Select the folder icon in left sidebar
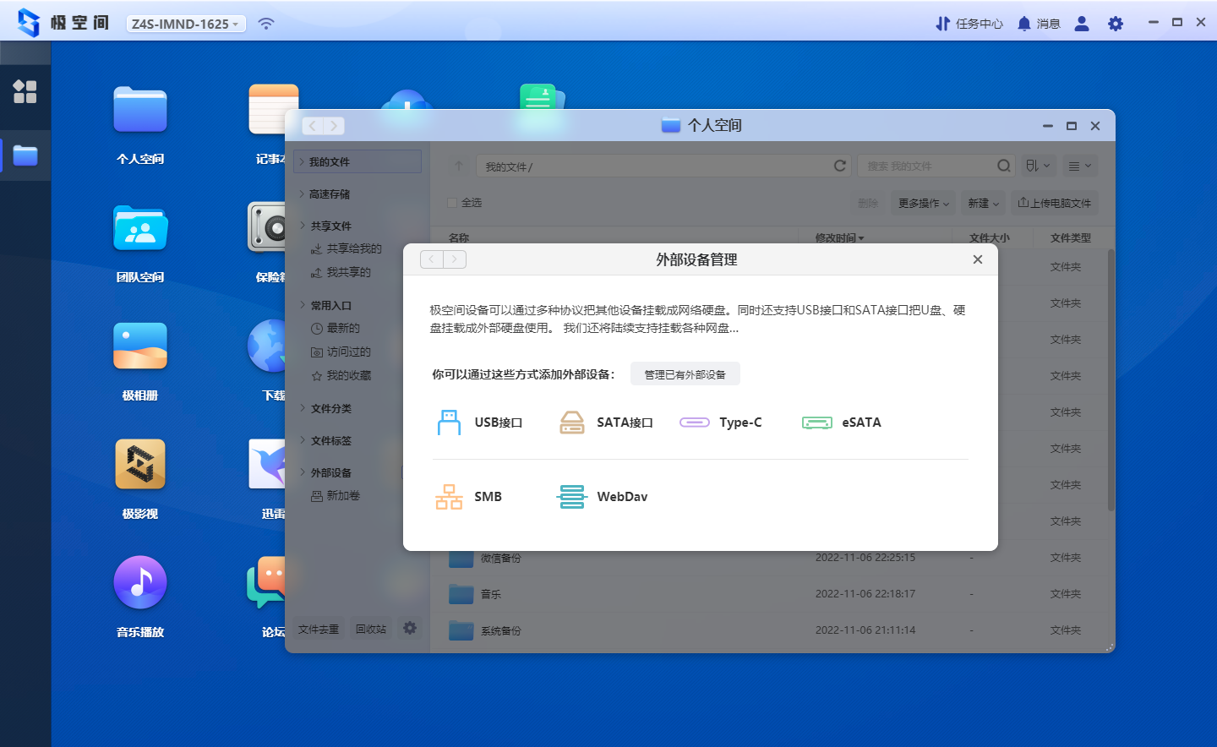This screenshot has height=747, width=1217. pyautogui.click(x=25, y=155)
